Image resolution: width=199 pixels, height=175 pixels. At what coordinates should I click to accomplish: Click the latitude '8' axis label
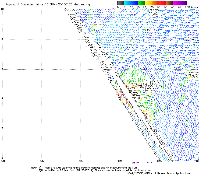click(x=2, y=39)
